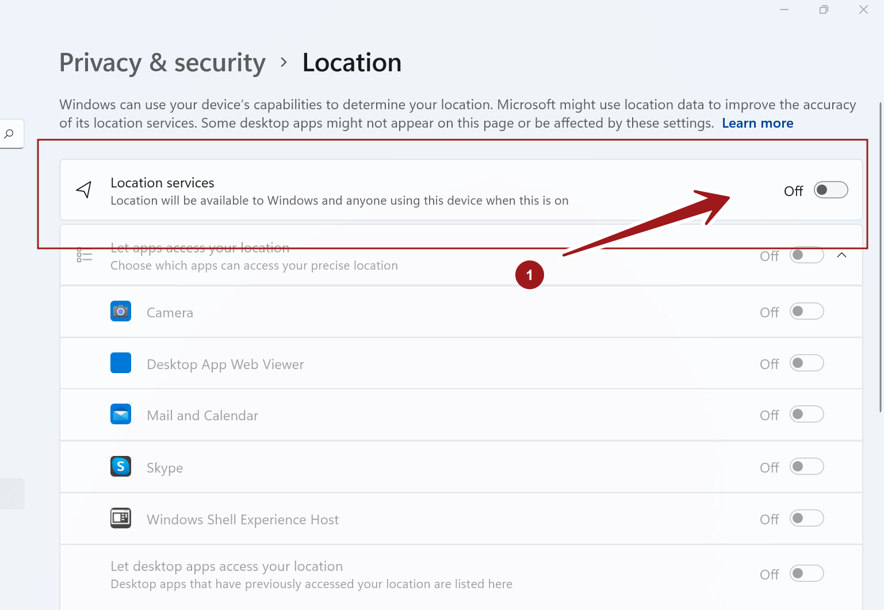Click the Skype app icon
This screenshot has width=884, height=610.
point(121,466)
